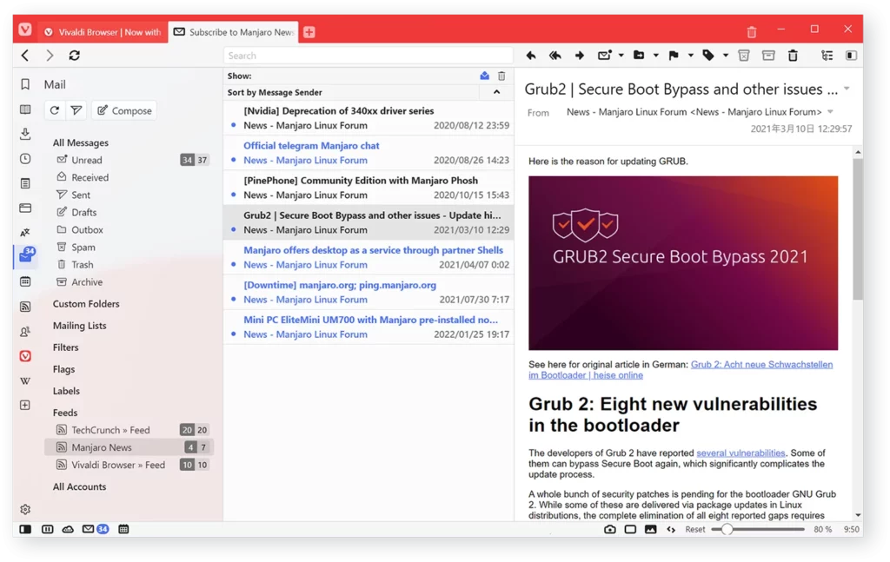Toggle the side panel from status bar
The height and width of the screenshot is (562, 890).
click(x=25, y=530)
